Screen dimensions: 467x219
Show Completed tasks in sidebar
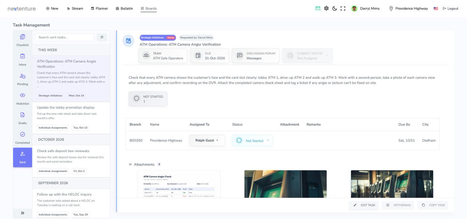23,138
